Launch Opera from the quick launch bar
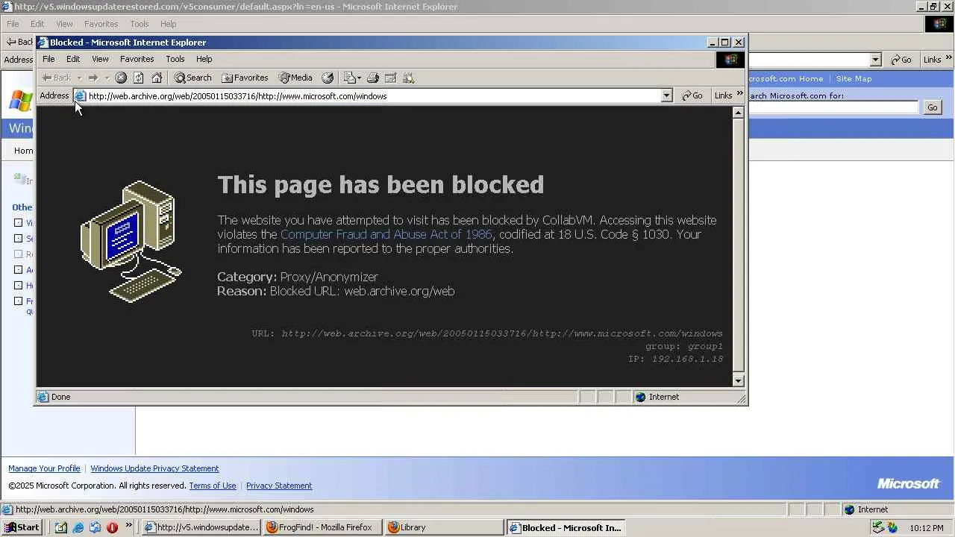This screenshot has width=955, height=537. click(112, 527)
